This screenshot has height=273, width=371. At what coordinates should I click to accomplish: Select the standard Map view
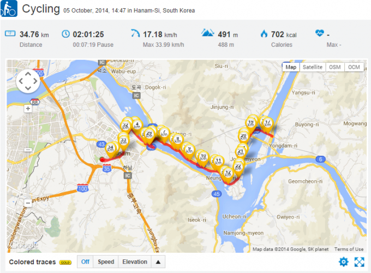pos(291,67)
